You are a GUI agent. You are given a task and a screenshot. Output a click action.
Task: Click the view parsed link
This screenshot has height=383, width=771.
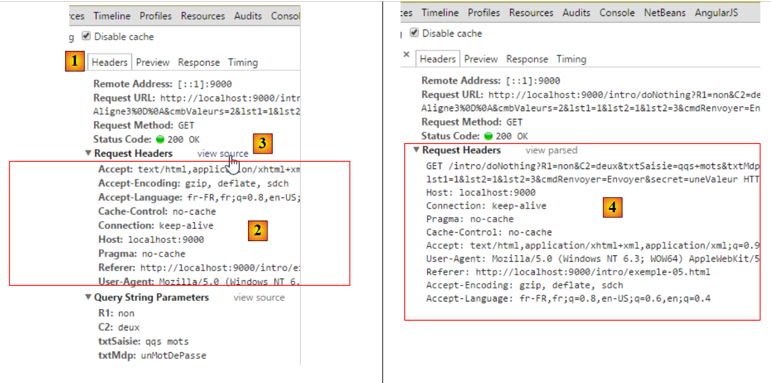[551, 150]
